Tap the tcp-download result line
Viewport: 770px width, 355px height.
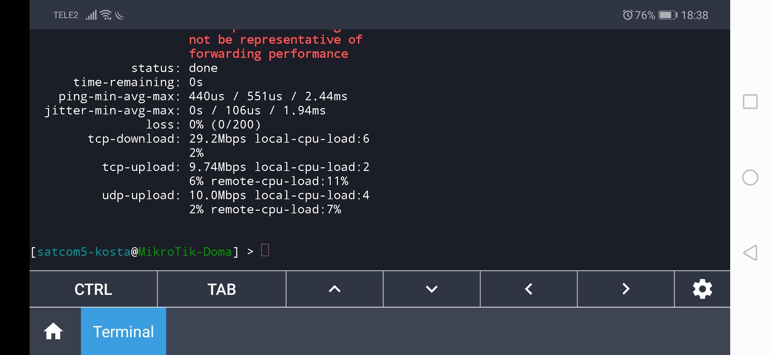228,139
